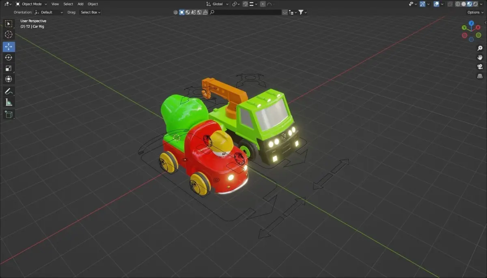Activate the Annotate pencil tool

pyautogui.click(x=9, y=91)
